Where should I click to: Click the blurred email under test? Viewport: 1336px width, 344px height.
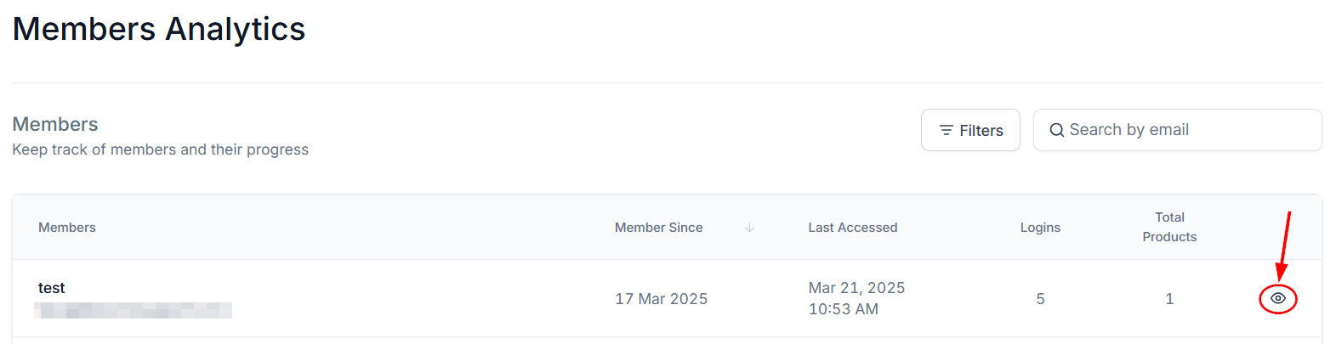point(134,310)
